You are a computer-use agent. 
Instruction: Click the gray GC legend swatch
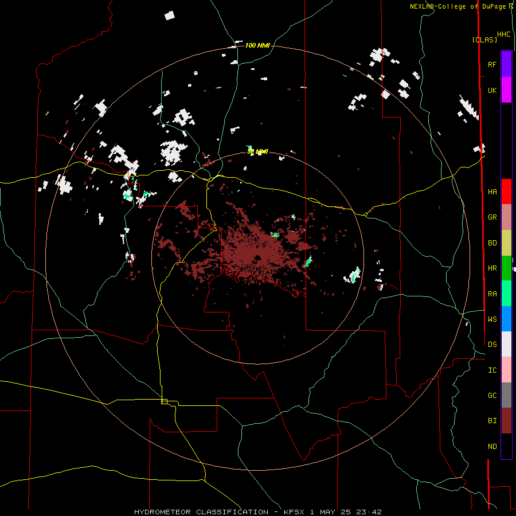point(506,395)
